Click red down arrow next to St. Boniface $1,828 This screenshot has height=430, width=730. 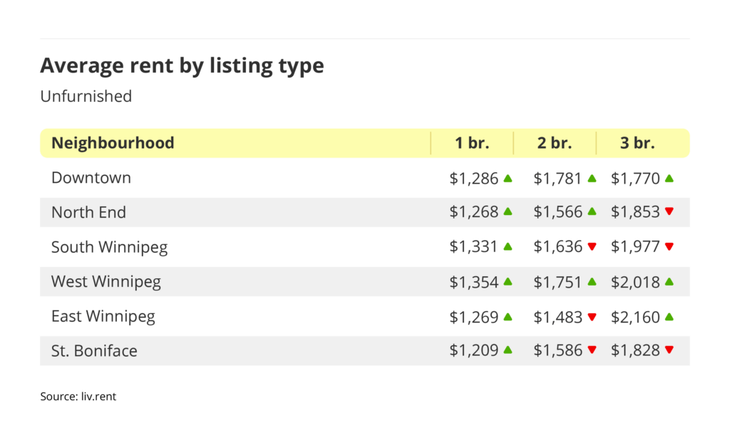click(x=669, y=350)
